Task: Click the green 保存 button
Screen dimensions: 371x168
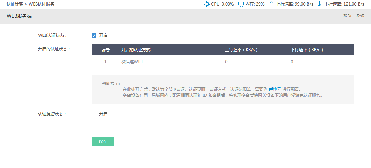Action: 103,141
